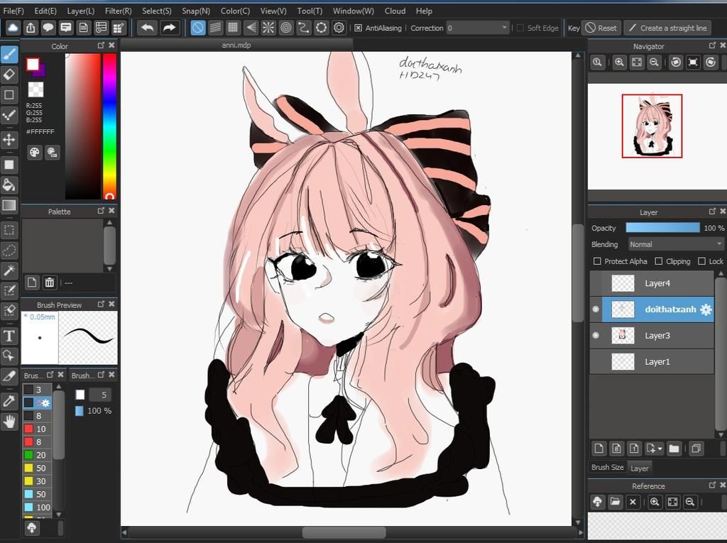The height and width of the screenshot is (543, 727).
Task: Select the Magic Wand tool
Action: click(x=9, y=270)
